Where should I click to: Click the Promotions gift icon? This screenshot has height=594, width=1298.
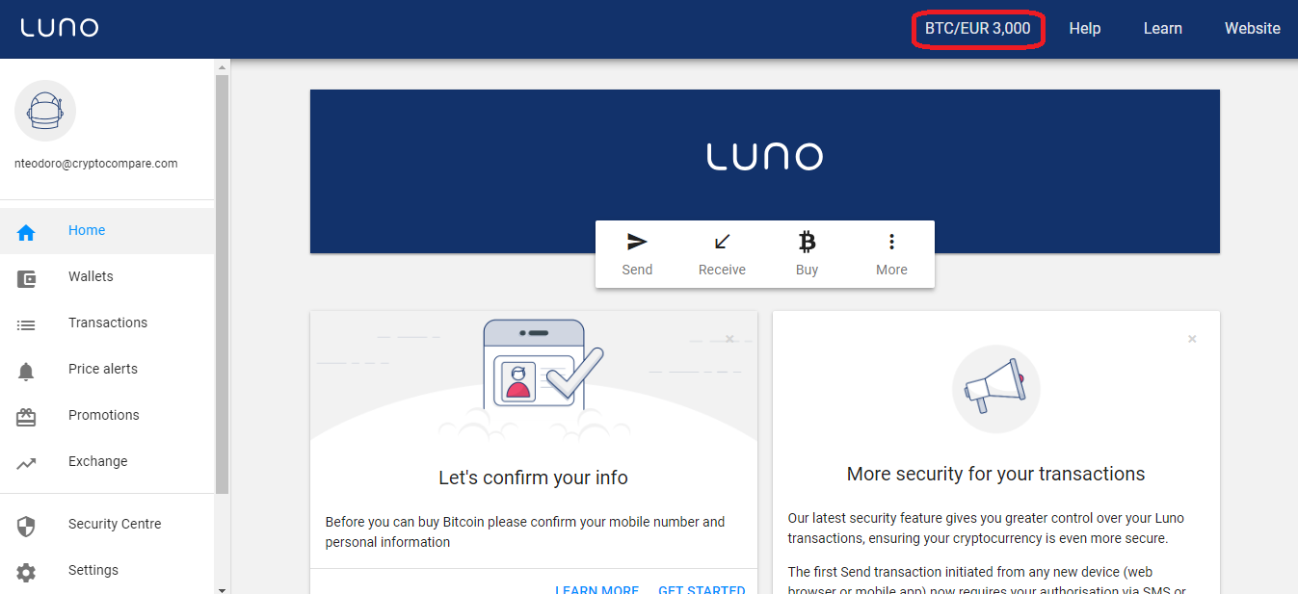tap(26, 418)
